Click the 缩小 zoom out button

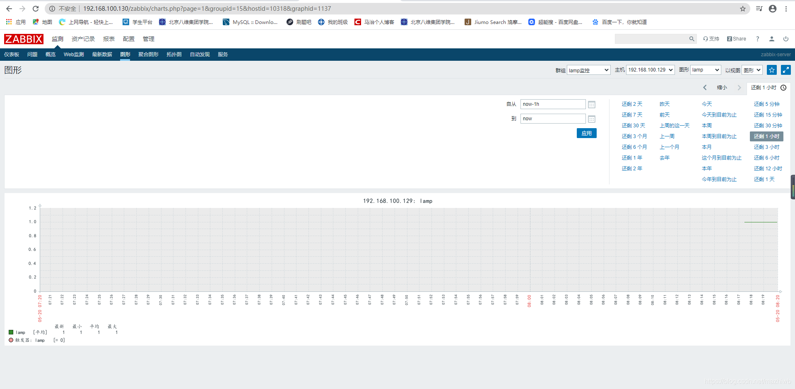point(722,88)
